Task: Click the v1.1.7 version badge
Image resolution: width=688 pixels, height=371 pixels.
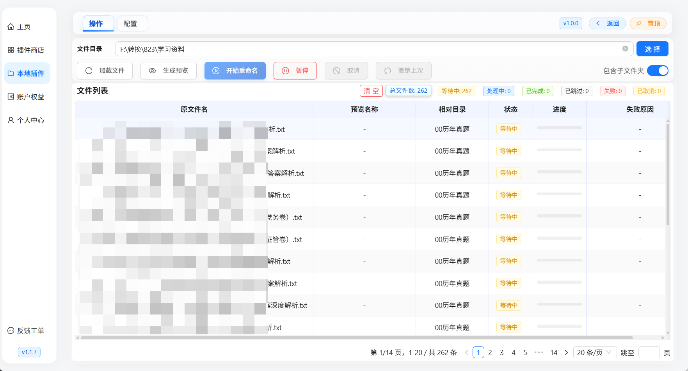Action: (29, 352)
